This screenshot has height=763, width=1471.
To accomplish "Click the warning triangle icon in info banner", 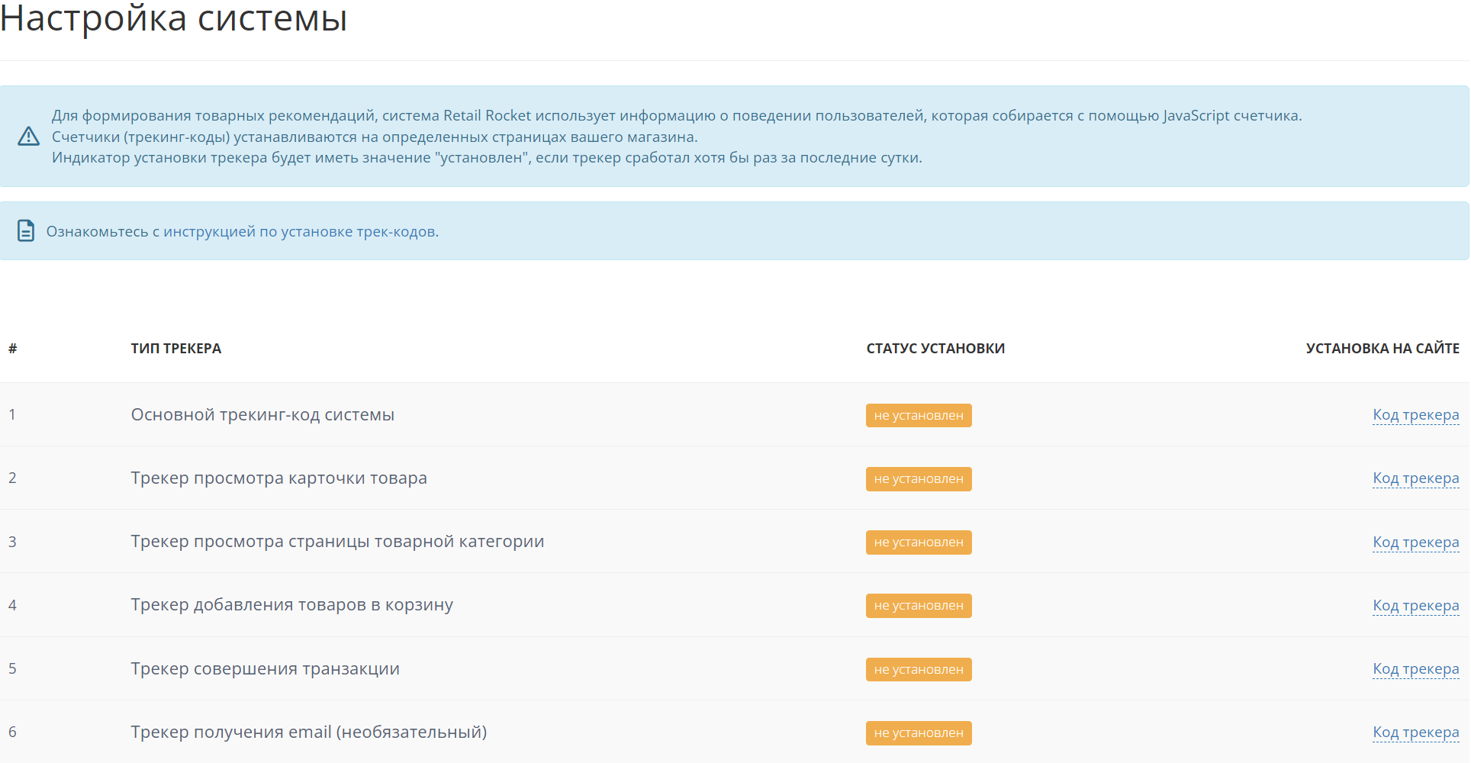I will pos(28,137).
